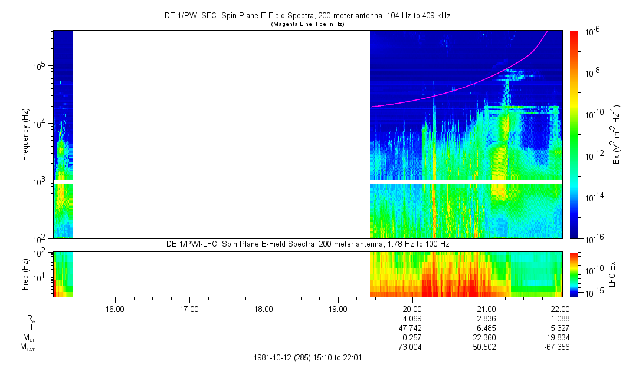639x365 pixels.
Task: Click the magenta Fce curve on the spectrogram
Action: (448, 91)
